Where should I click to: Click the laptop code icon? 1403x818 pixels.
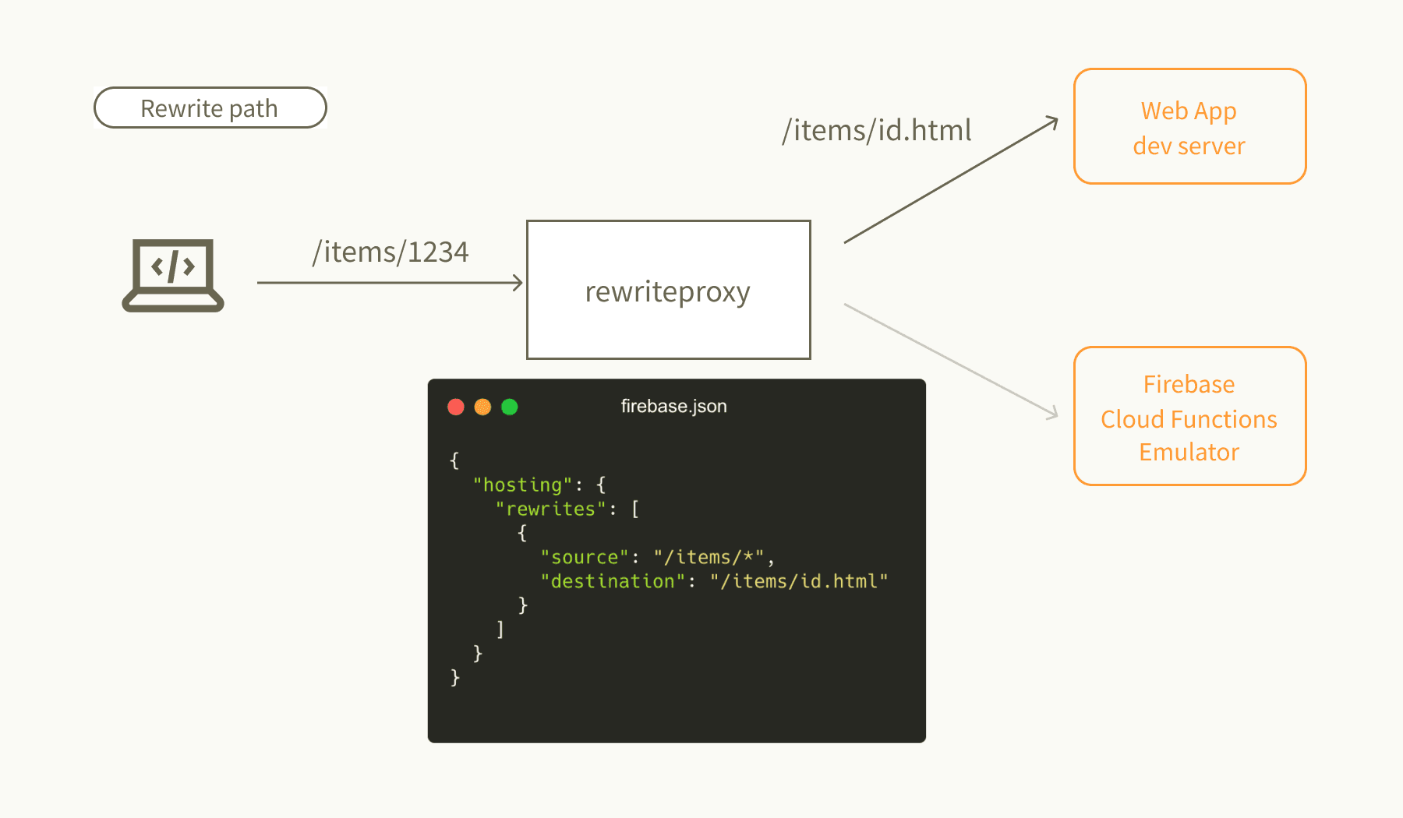(x=173, y=275)
